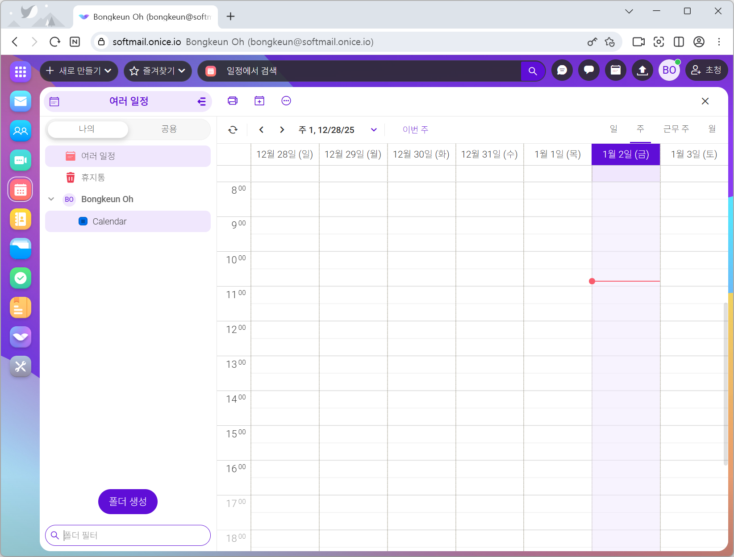Open the Mail app in sidebar
Image resolution: width=734 pixels, height=557 pixels.
click(x=21, y=101)
